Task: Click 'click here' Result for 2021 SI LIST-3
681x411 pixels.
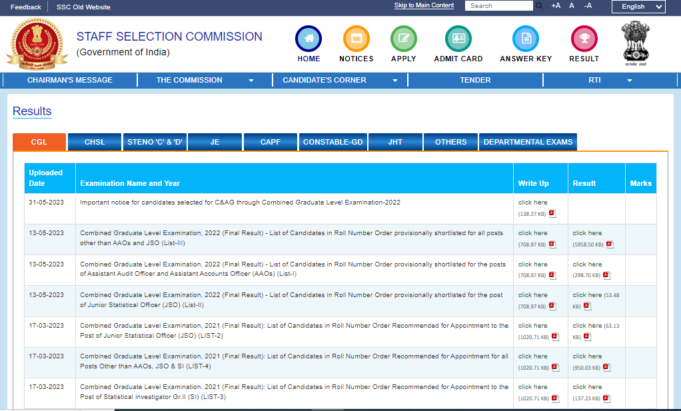Action: click(587, 387)
